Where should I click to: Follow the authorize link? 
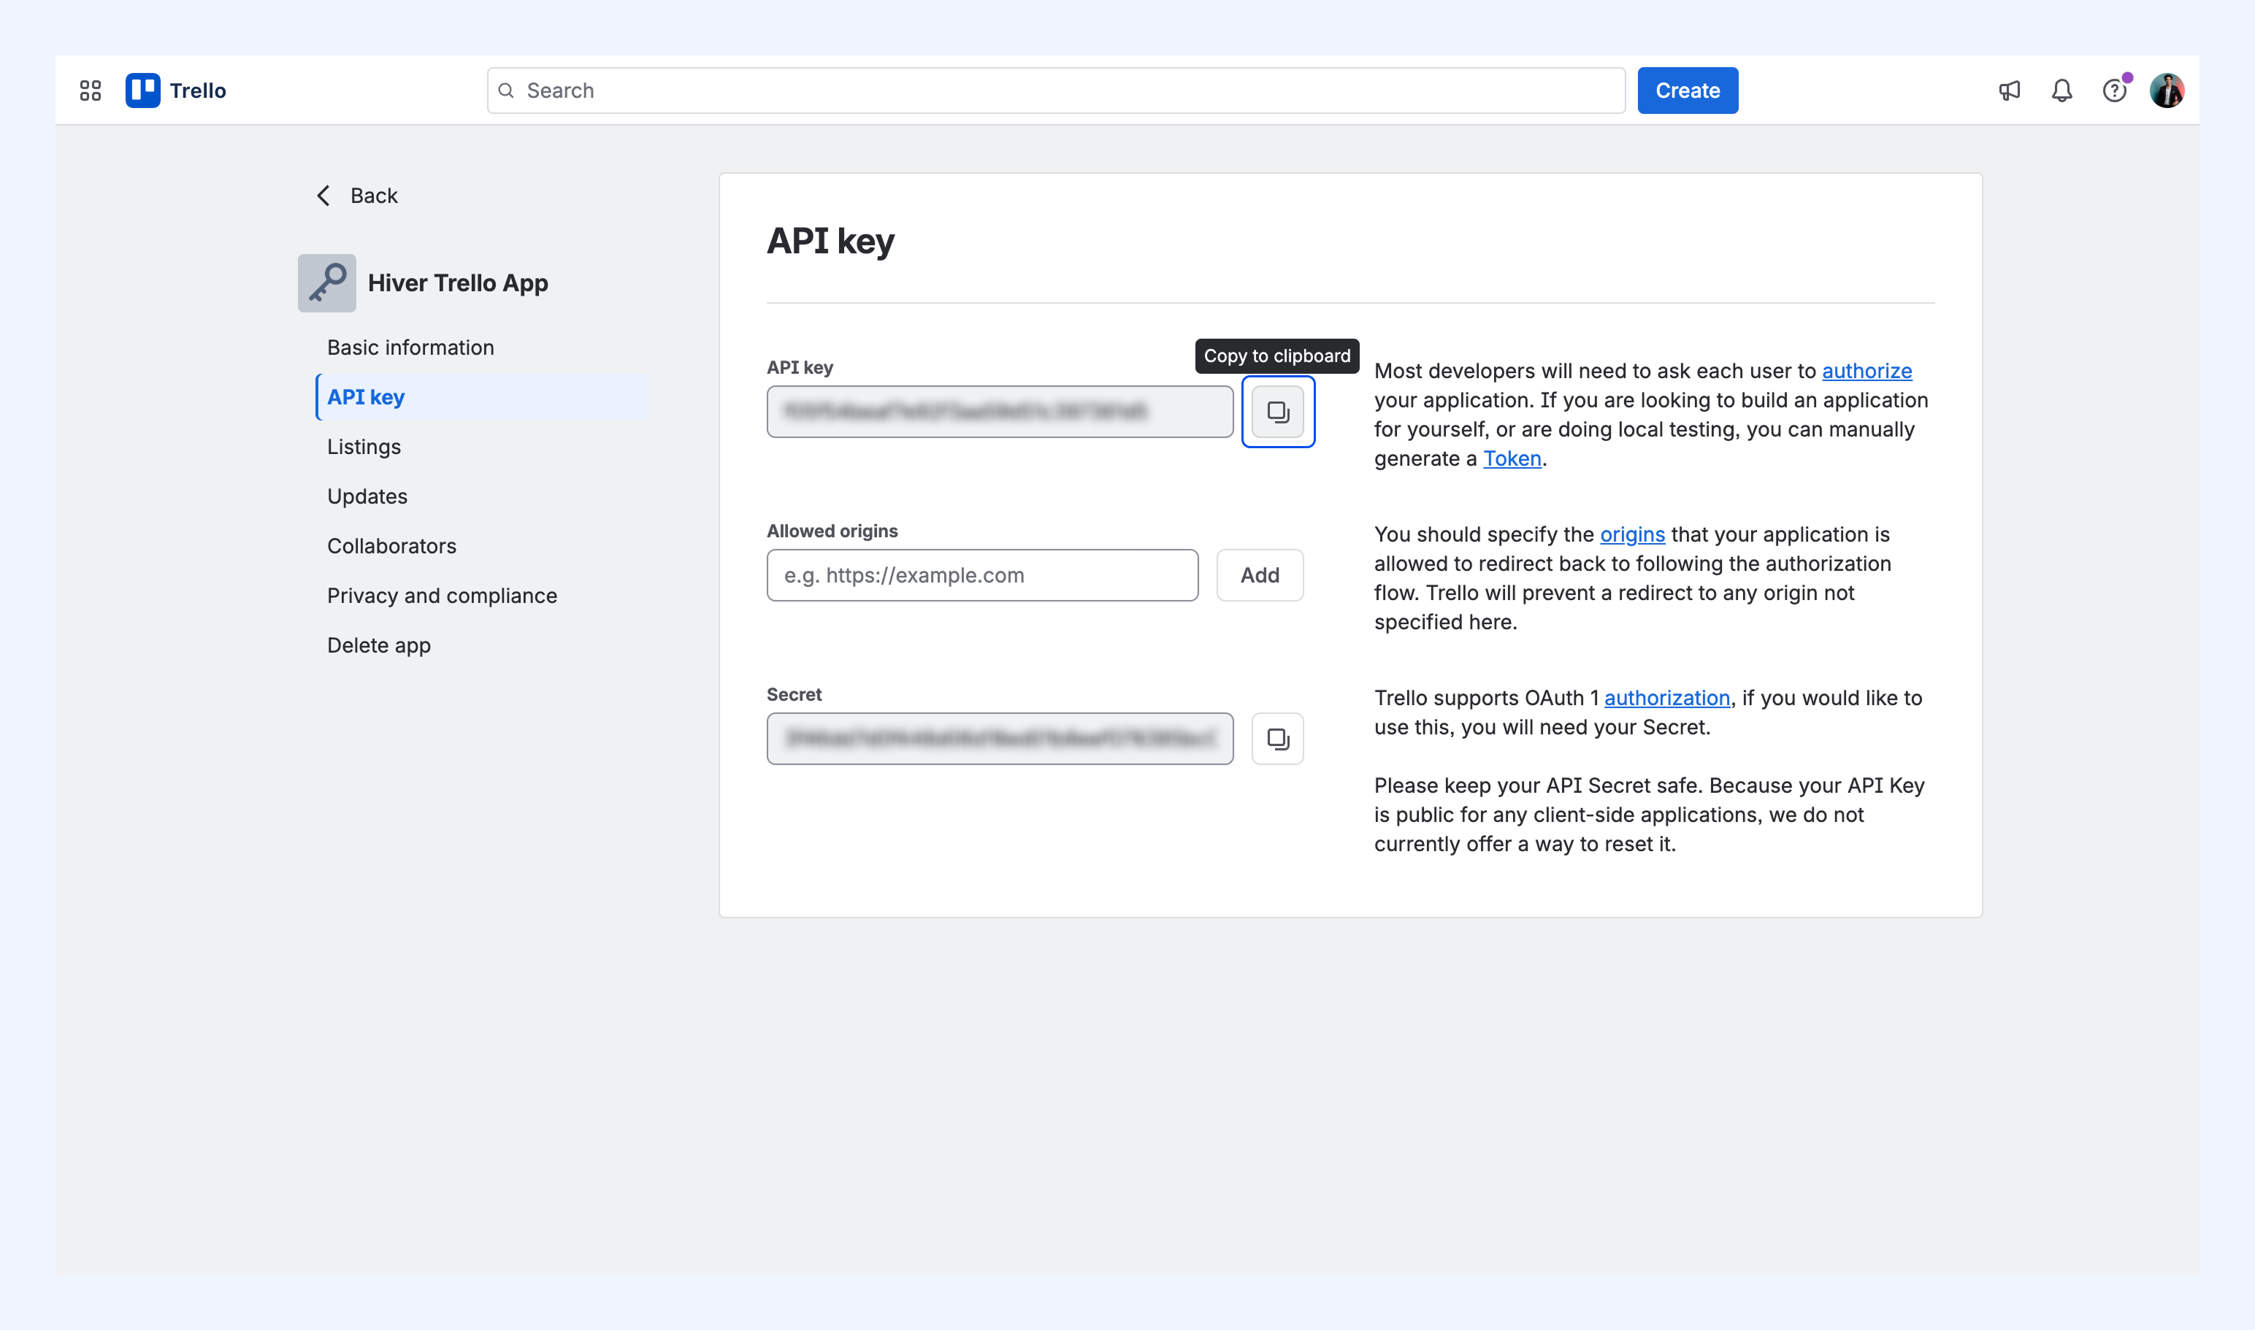(x=1867, y=371)
